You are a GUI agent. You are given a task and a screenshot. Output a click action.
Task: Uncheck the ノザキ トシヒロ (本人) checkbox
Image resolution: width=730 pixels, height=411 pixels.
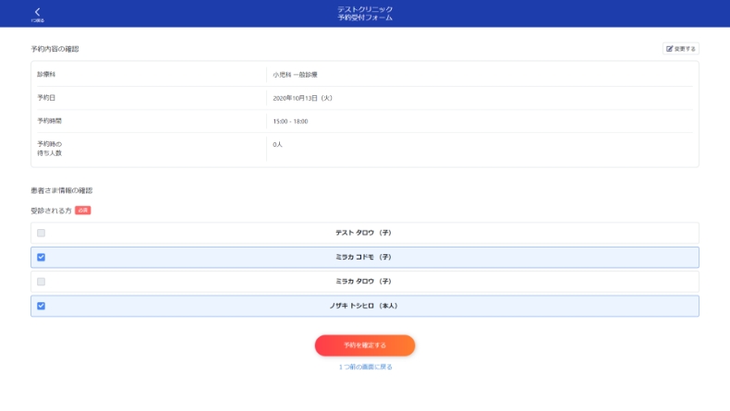(41, 306)
